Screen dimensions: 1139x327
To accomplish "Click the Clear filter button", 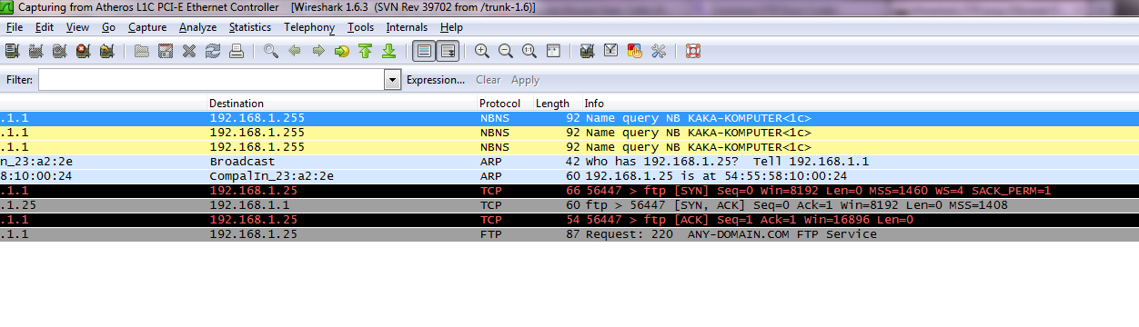I will click(x=489, y=80).
